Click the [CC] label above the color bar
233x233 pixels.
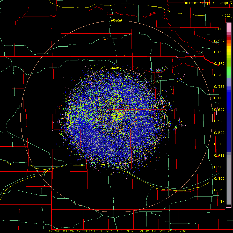click(221, 18)
